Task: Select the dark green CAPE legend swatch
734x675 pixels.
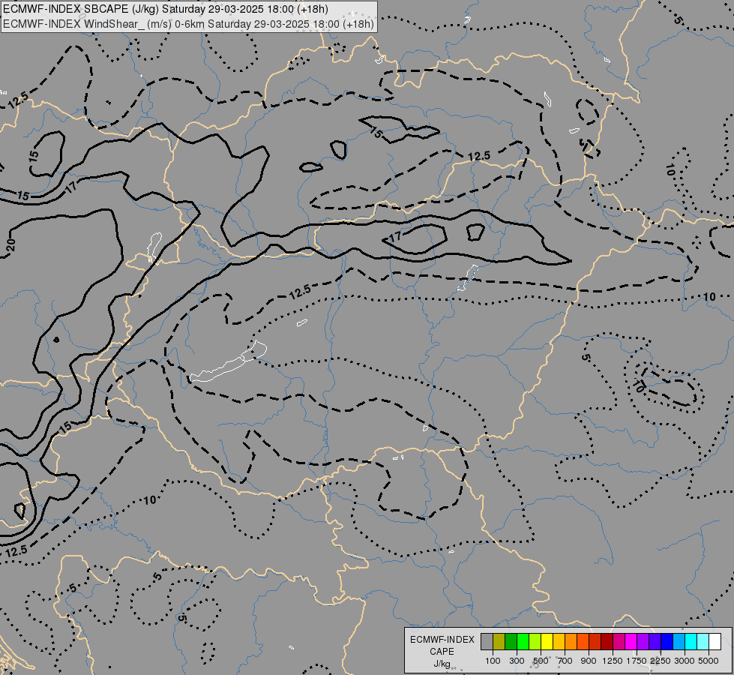Action: 511,641
